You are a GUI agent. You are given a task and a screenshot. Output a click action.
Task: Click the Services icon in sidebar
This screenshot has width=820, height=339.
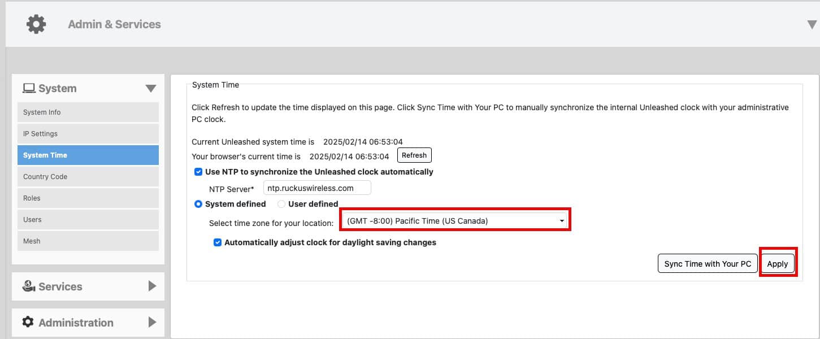pos(29,286)
